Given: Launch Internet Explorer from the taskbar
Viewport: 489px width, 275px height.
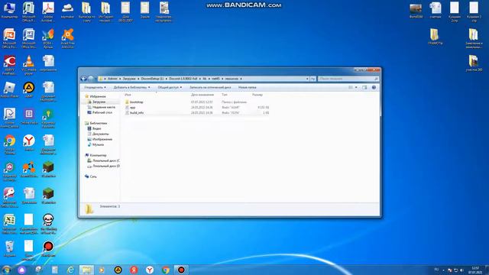Looking at the screenshot, I should coord(70,270).
